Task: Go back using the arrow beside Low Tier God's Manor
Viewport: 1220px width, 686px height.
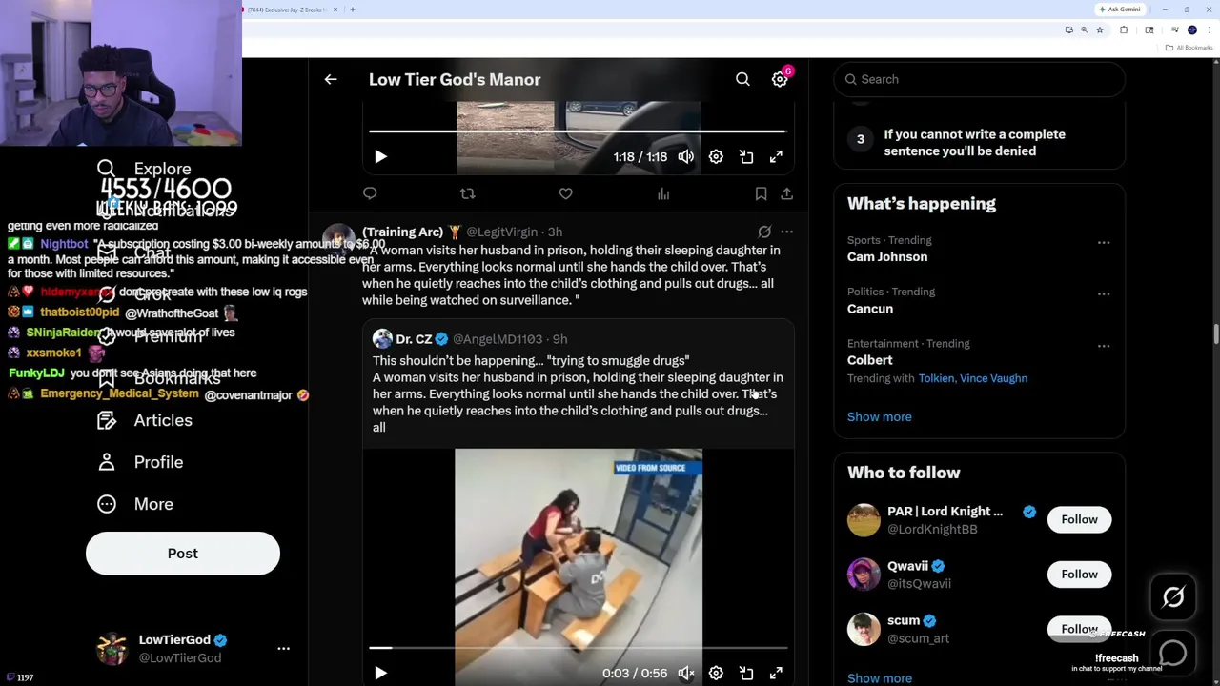Action: pos(331,79)
